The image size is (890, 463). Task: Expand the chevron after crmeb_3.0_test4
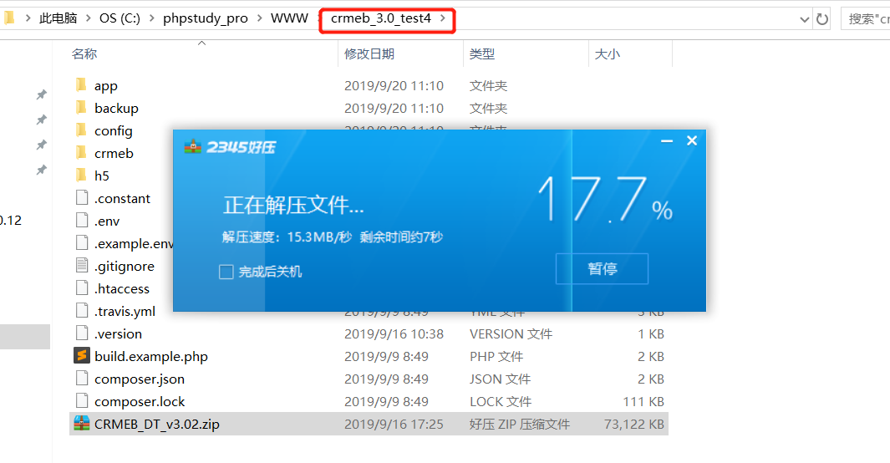443,18
